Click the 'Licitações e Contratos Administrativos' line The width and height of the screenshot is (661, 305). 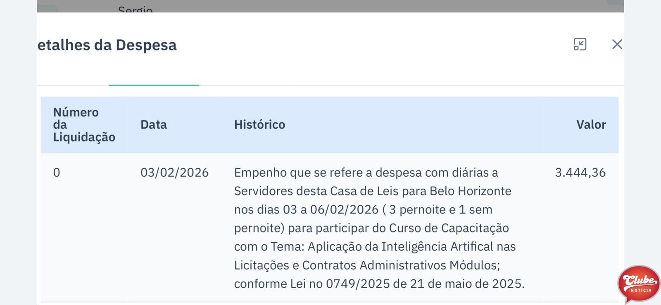(x=367, y=265)
